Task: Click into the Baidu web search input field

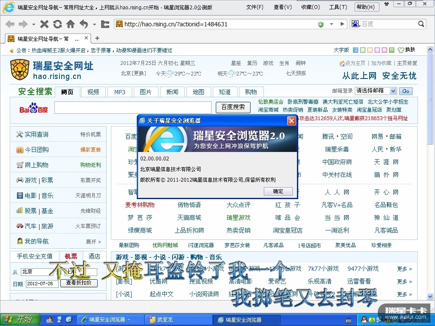Action: (133, 108)
